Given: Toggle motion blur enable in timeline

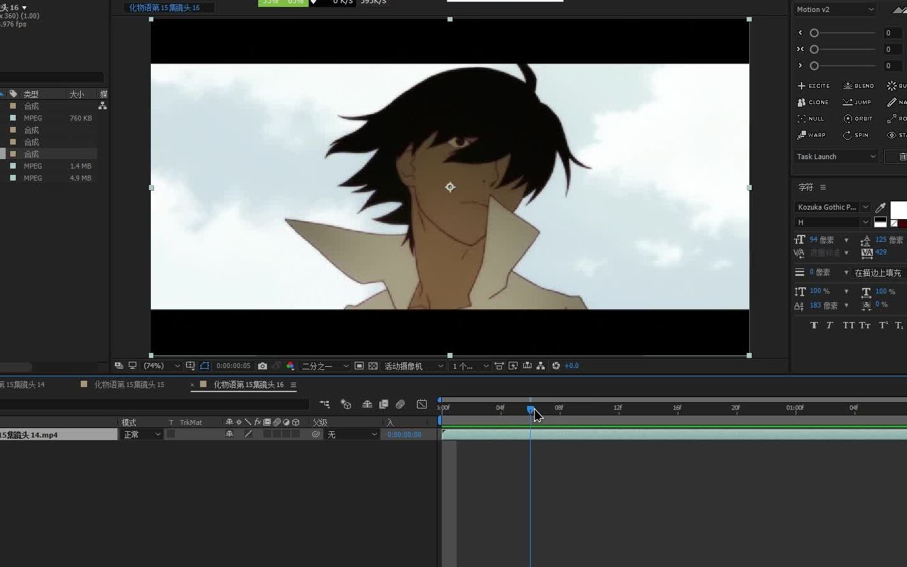Looking at the screenshot, I should pyautogui.click(x=400, y=404).
